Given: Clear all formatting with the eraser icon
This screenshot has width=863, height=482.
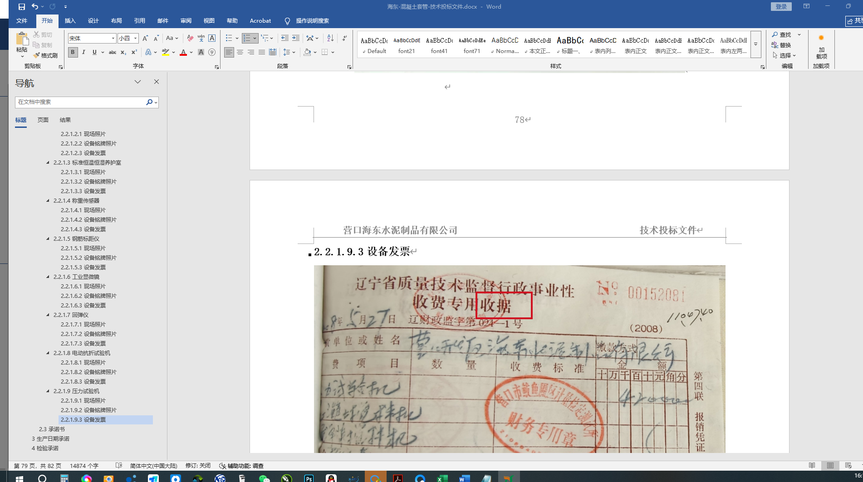Looking at the screenshot, I should click(190, 39).
